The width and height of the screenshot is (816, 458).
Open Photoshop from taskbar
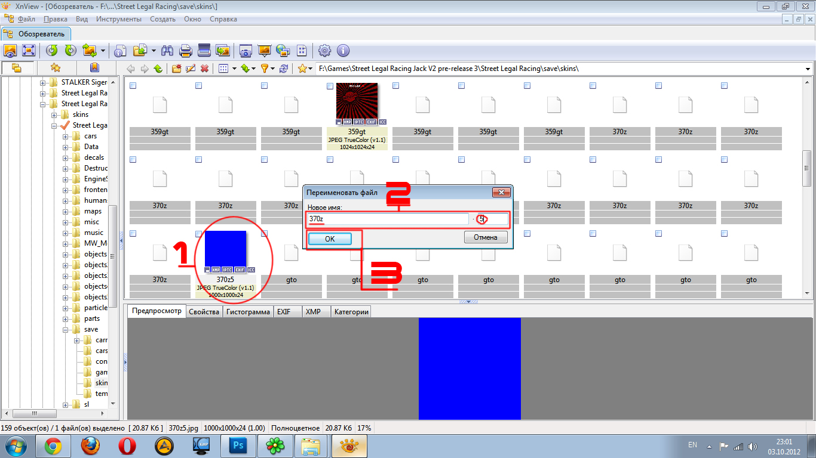pyautogui.click(x=238, y=445)
